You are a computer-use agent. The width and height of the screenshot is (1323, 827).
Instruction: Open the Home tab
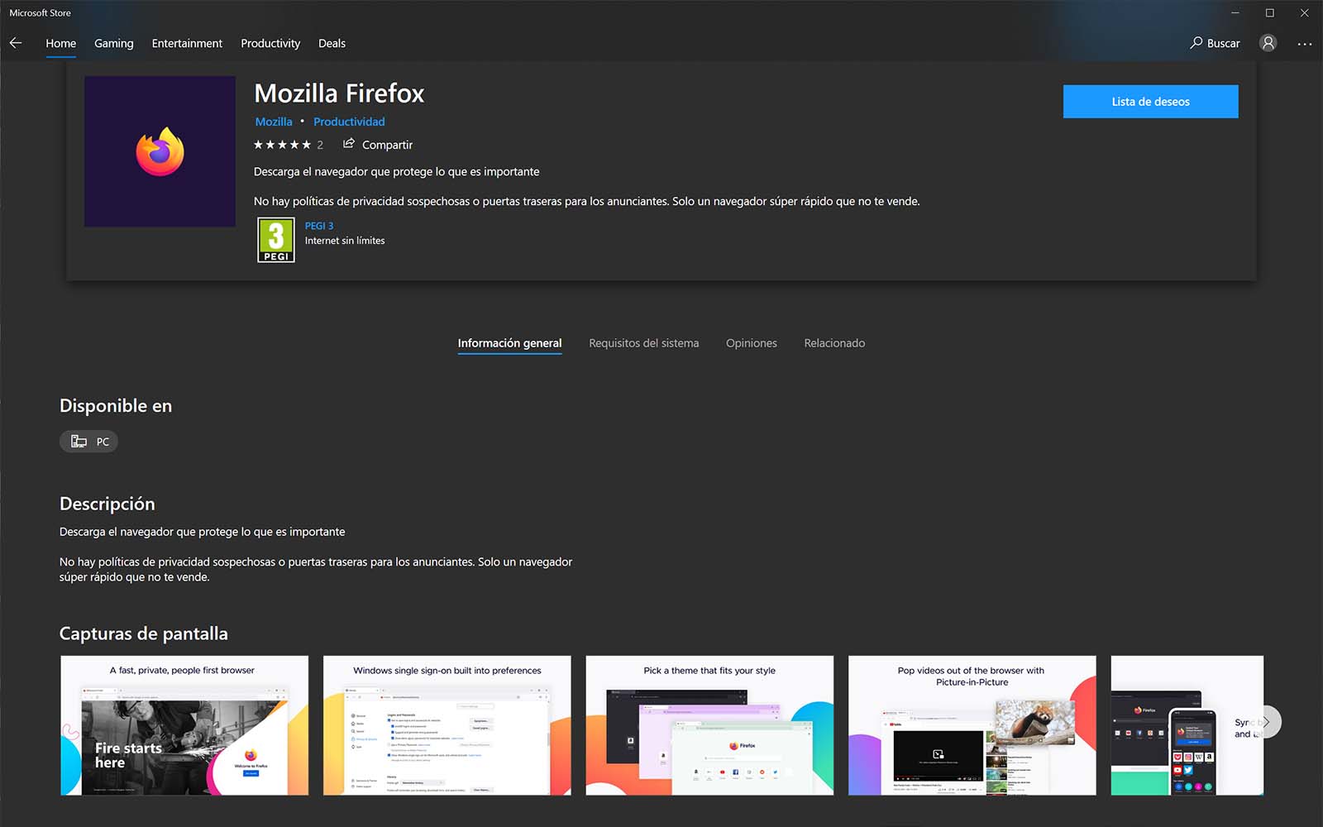[60, 43]
